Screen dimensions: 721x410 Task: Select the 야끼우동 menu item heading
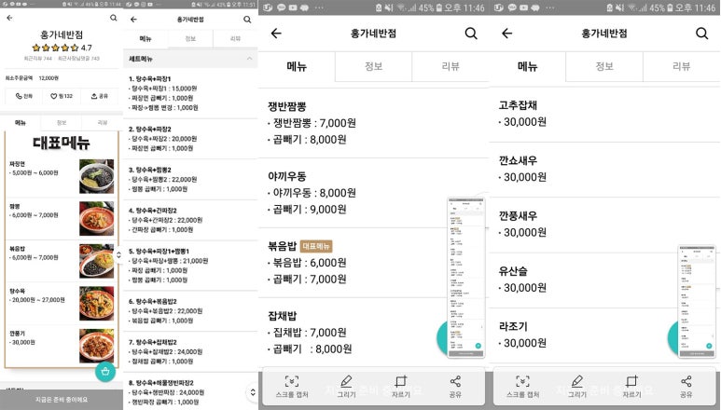pos(287,176)
